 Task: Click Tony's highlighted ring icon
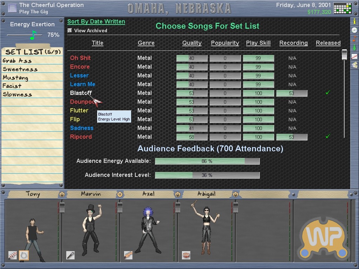click(x=24, y=255)
